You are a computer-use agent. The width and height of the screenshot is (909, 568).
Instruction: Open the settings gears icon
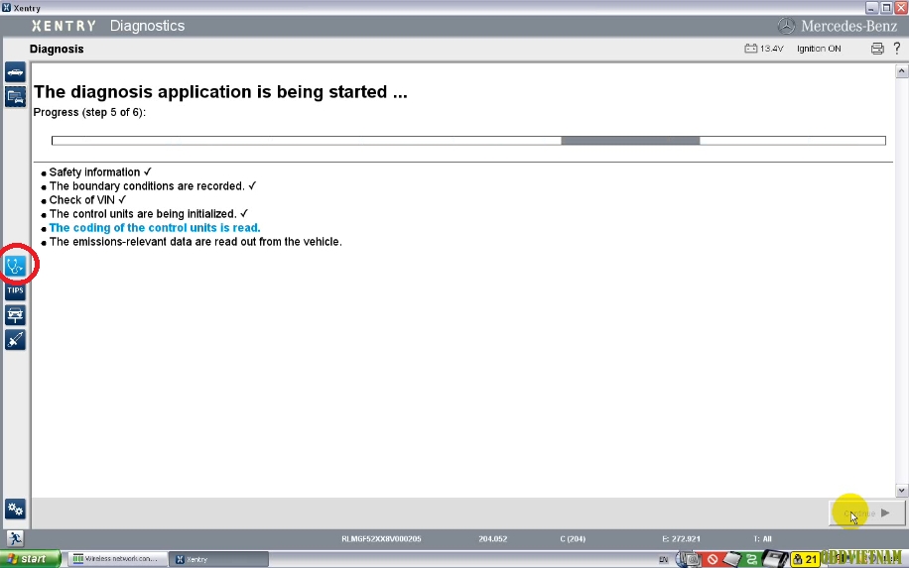click(x=15, y=509)
